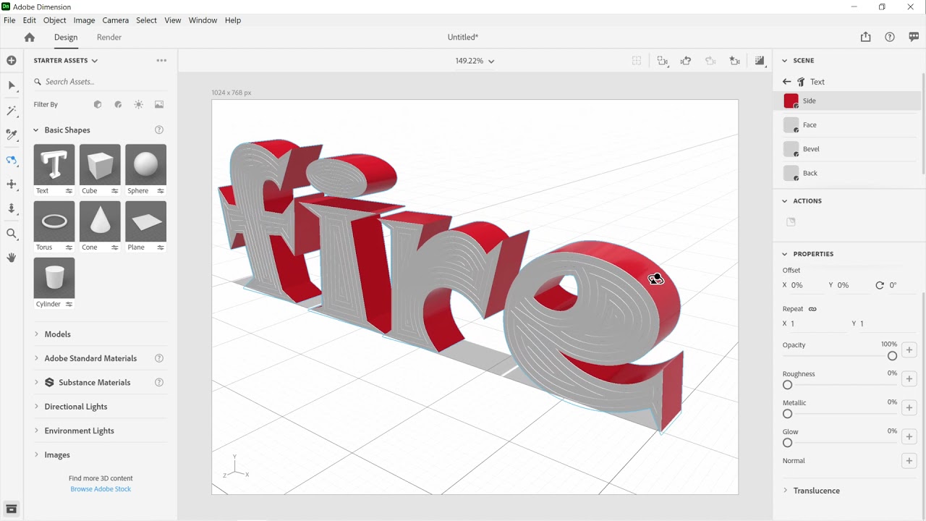The width and height of the screenshot is (926, 521).
Task: Click the Roughness slider handle
Action: click(x=788, y=385)
